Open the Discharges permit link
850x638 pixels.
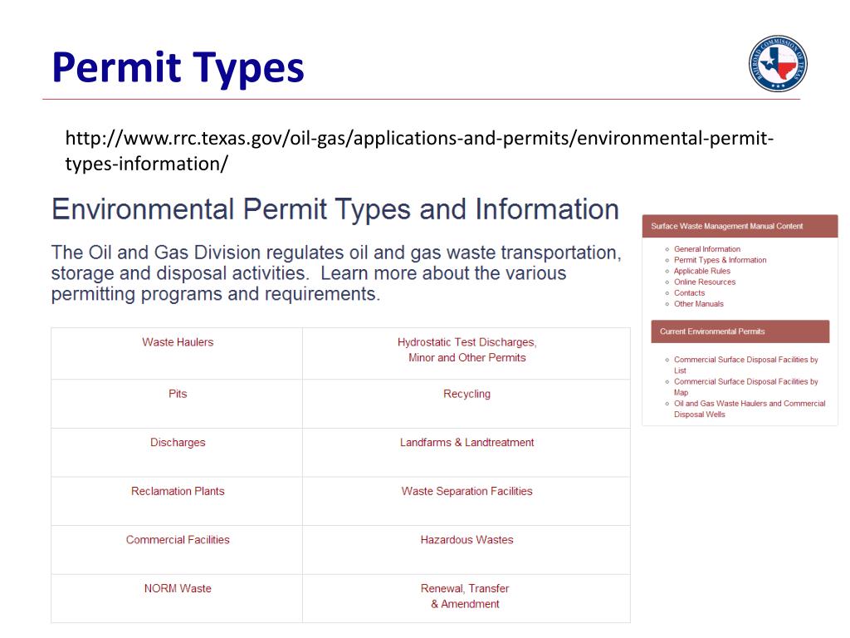(x=178, y=443)
